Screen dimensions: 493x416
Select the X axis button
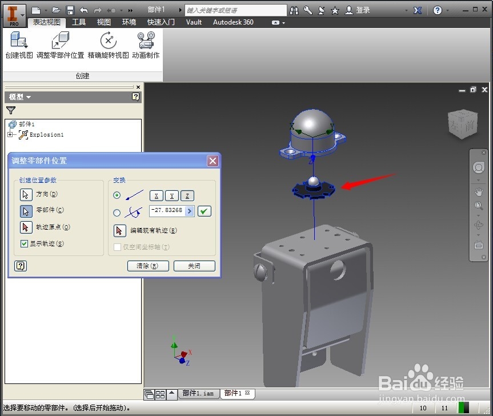point(157,195)
